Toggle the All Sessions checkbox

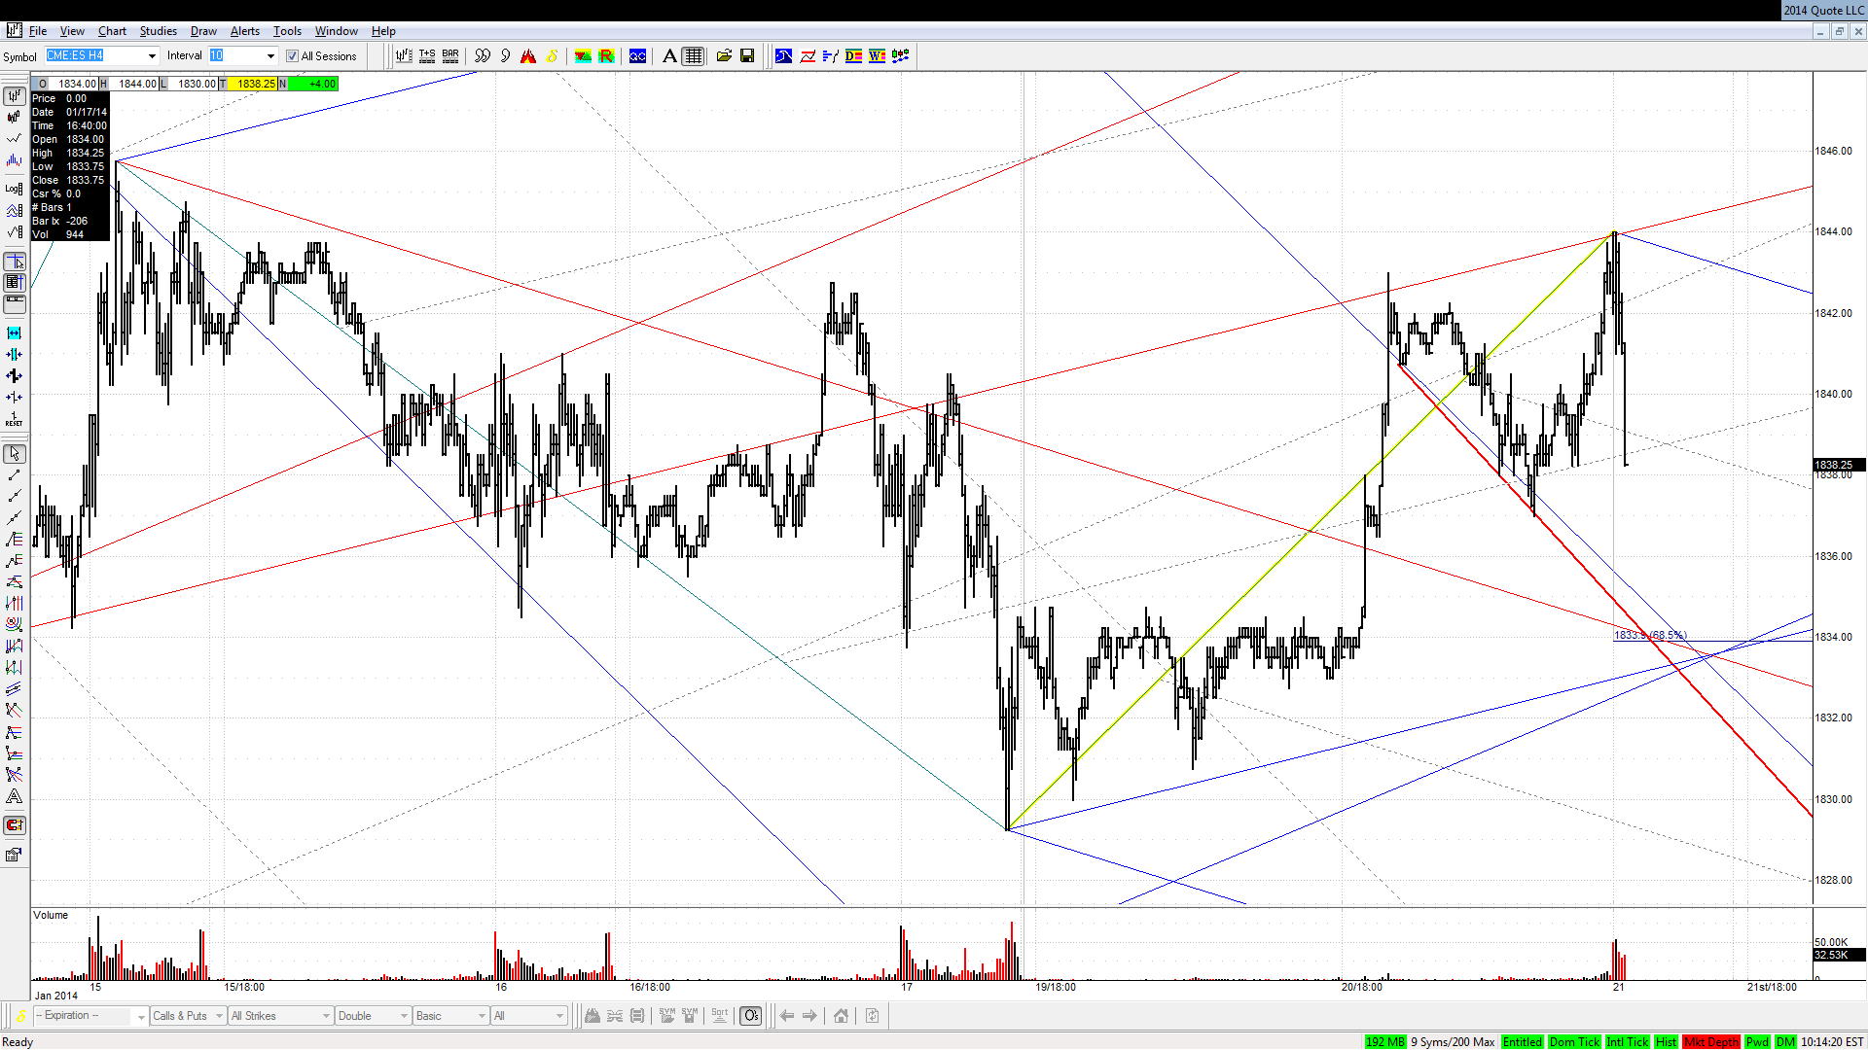coord(292,56)
